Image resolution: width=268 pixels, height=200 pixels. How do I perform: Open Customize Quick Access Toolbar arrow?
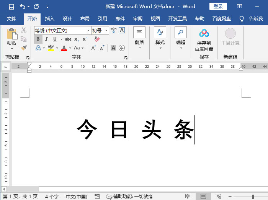(x=47, y=7)
